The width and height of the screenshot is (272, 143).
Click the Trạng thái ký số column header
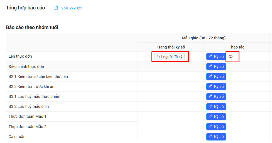[x=171, y=47]
